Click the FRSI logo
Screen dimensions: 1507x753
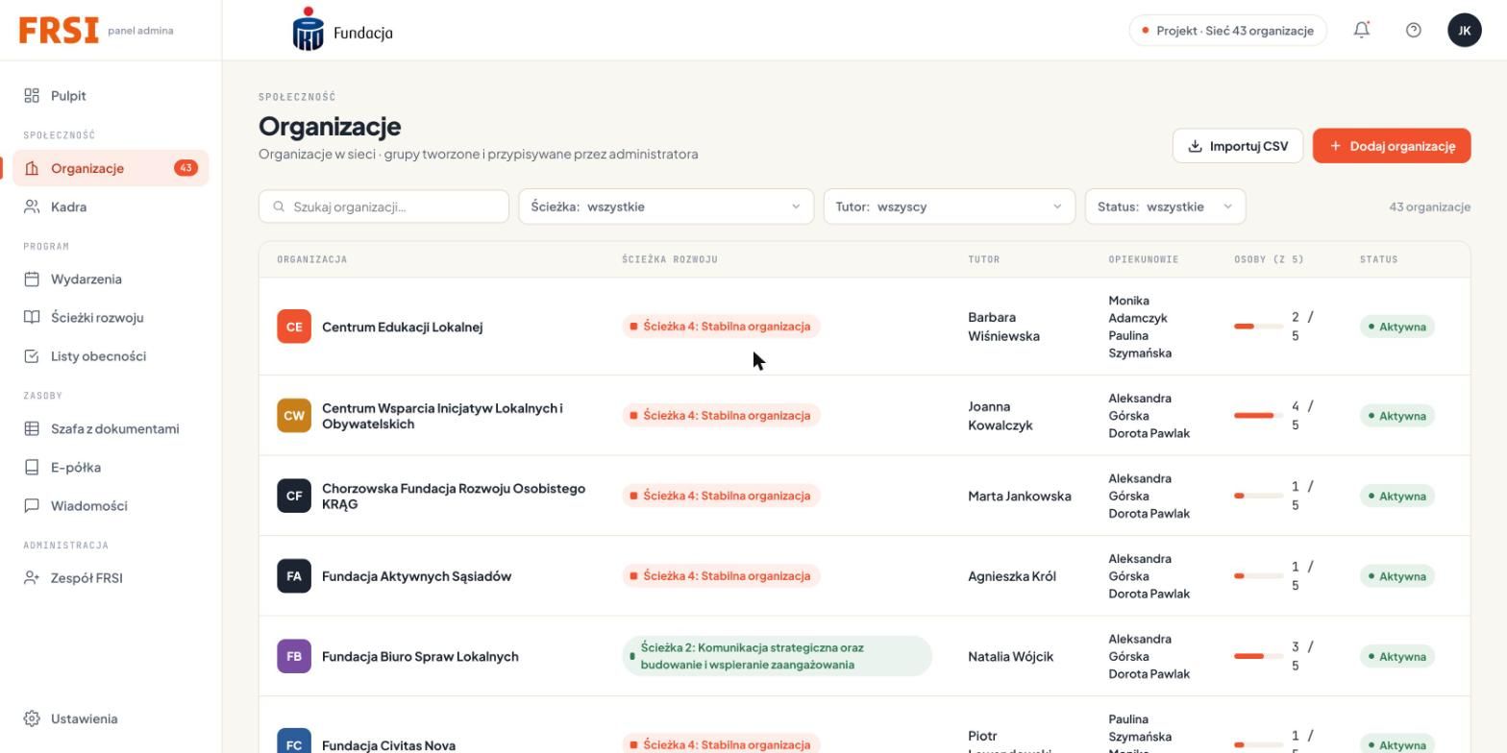pyautogui.click(x=59, y=30)
